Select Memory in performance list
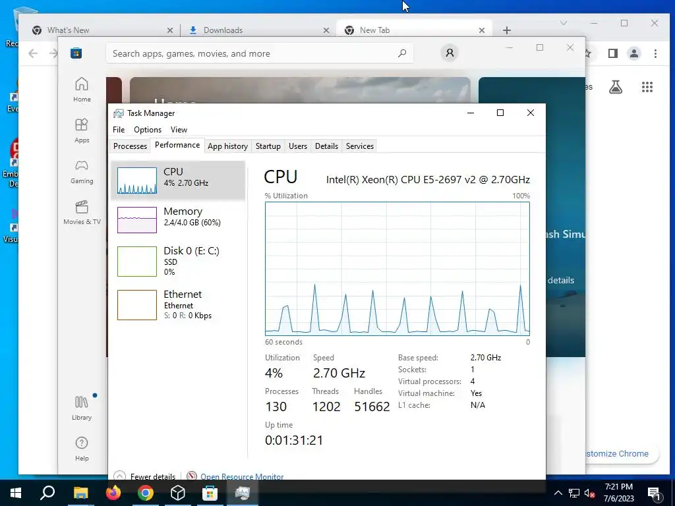This screenshot has width=675, height=506. coord(178,220)
